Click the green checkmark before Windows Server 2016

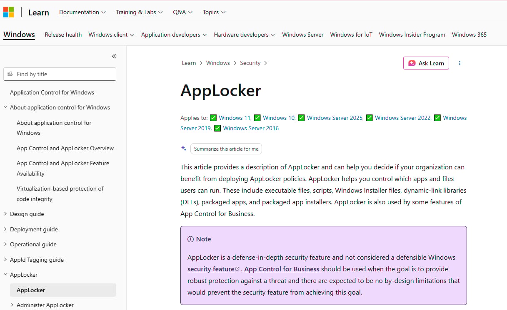(217, 128)
